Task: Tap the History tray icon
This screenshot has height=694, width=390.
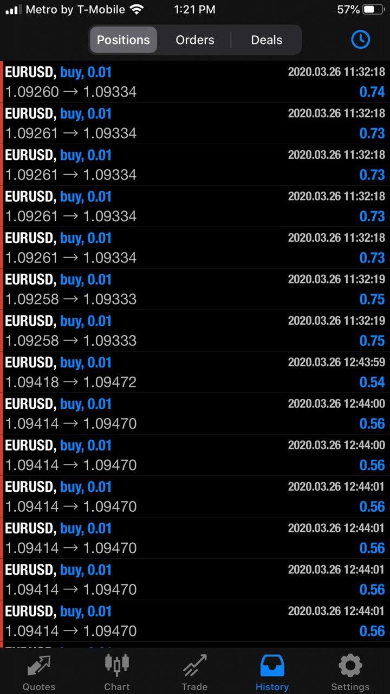Action: (x=272, y=666)
